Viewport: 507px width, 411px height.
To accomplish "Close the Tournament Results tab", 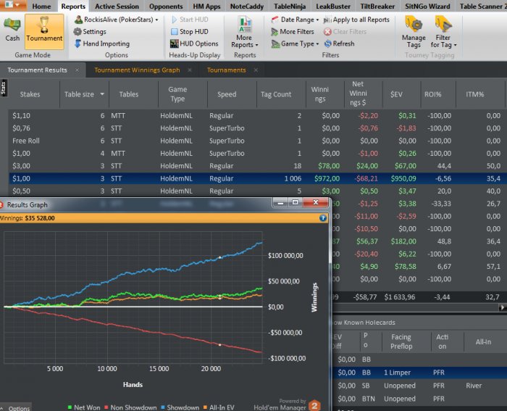I will pos(77,70).
